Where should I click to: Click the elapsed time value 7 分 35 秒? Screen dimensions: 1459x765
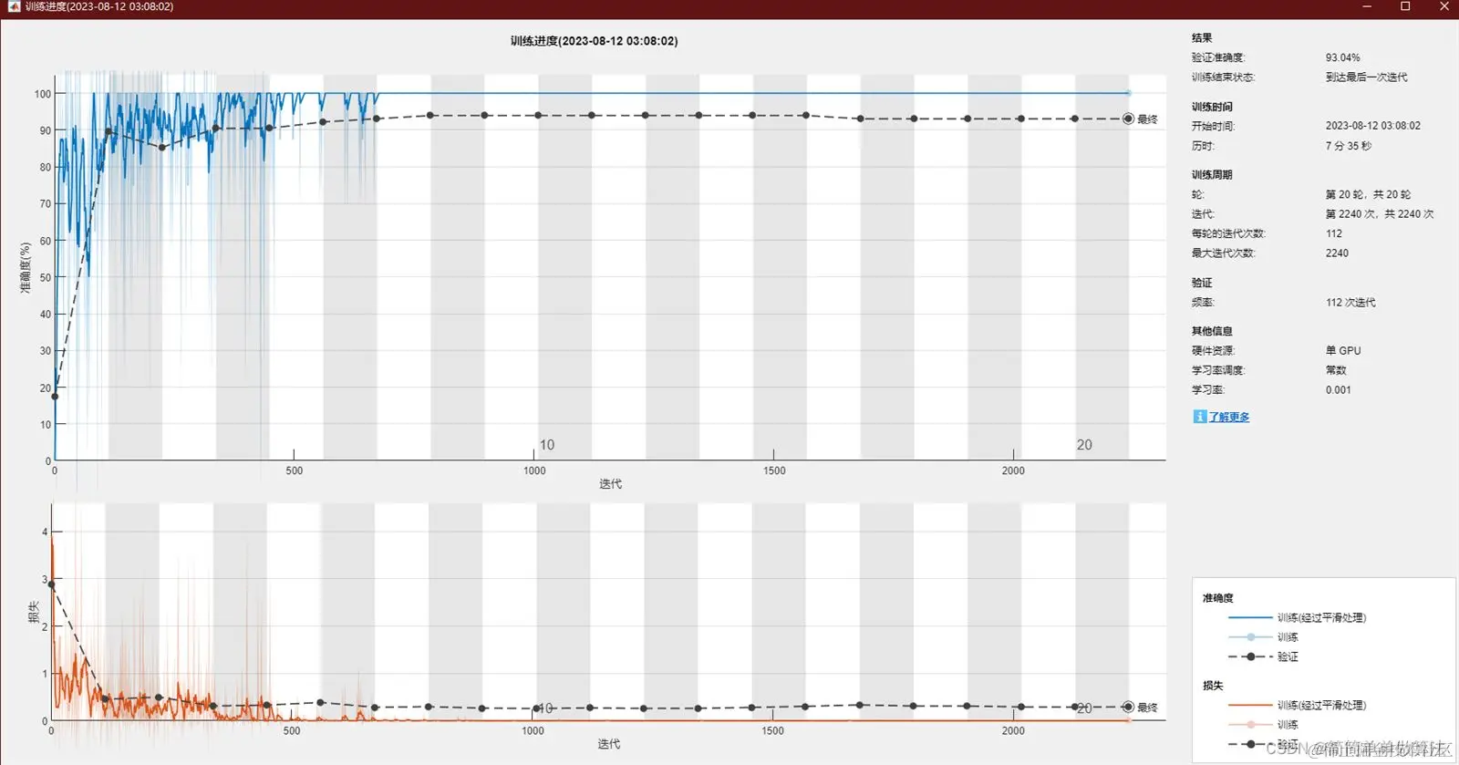click(x=1348, y=146)
